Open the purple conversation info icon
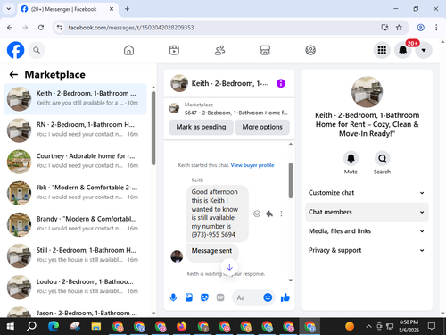 281,83
